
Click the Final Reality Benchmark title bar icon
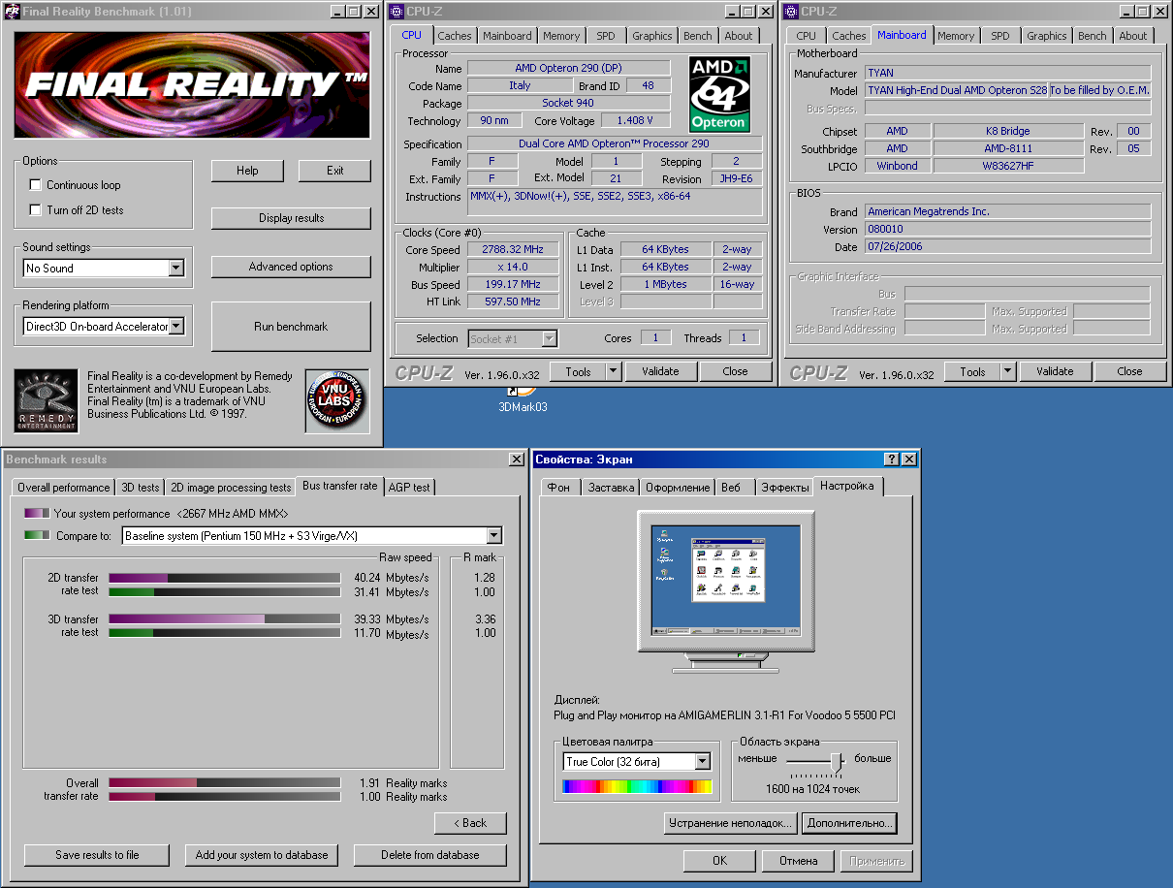click(x=13, y=12)
